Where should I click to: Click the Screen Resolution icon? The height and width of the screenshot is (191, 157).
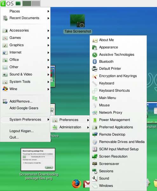95,156
